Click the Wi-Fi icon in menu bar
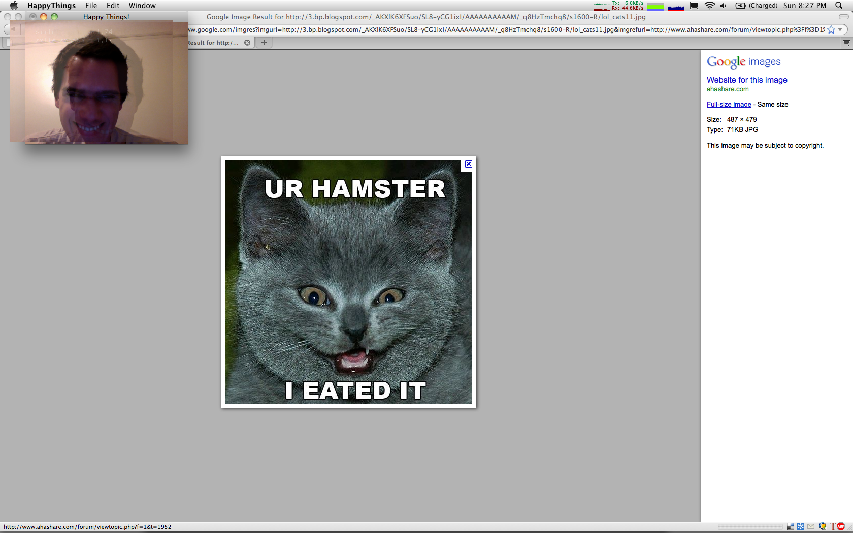Screen dimensions: 853x533 click(x=709, y=6)
